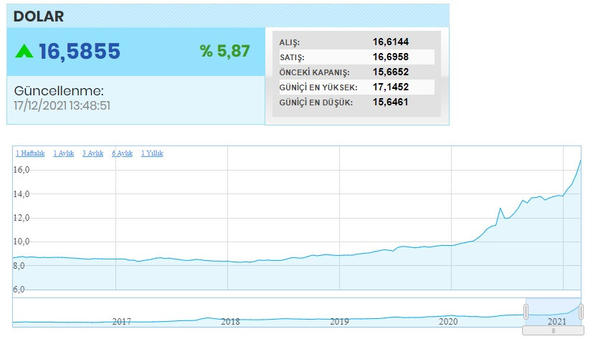Click the ÖNCEKİ KAPANIŞ row label
This screenshot has width=593, height=344.
click(314, 72)
